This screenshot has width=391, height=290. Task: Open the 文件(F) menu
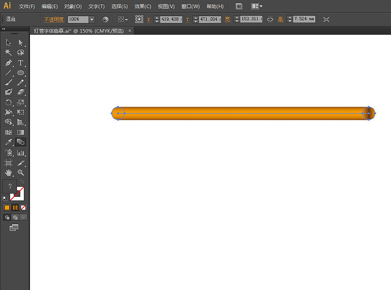[27, 7]
